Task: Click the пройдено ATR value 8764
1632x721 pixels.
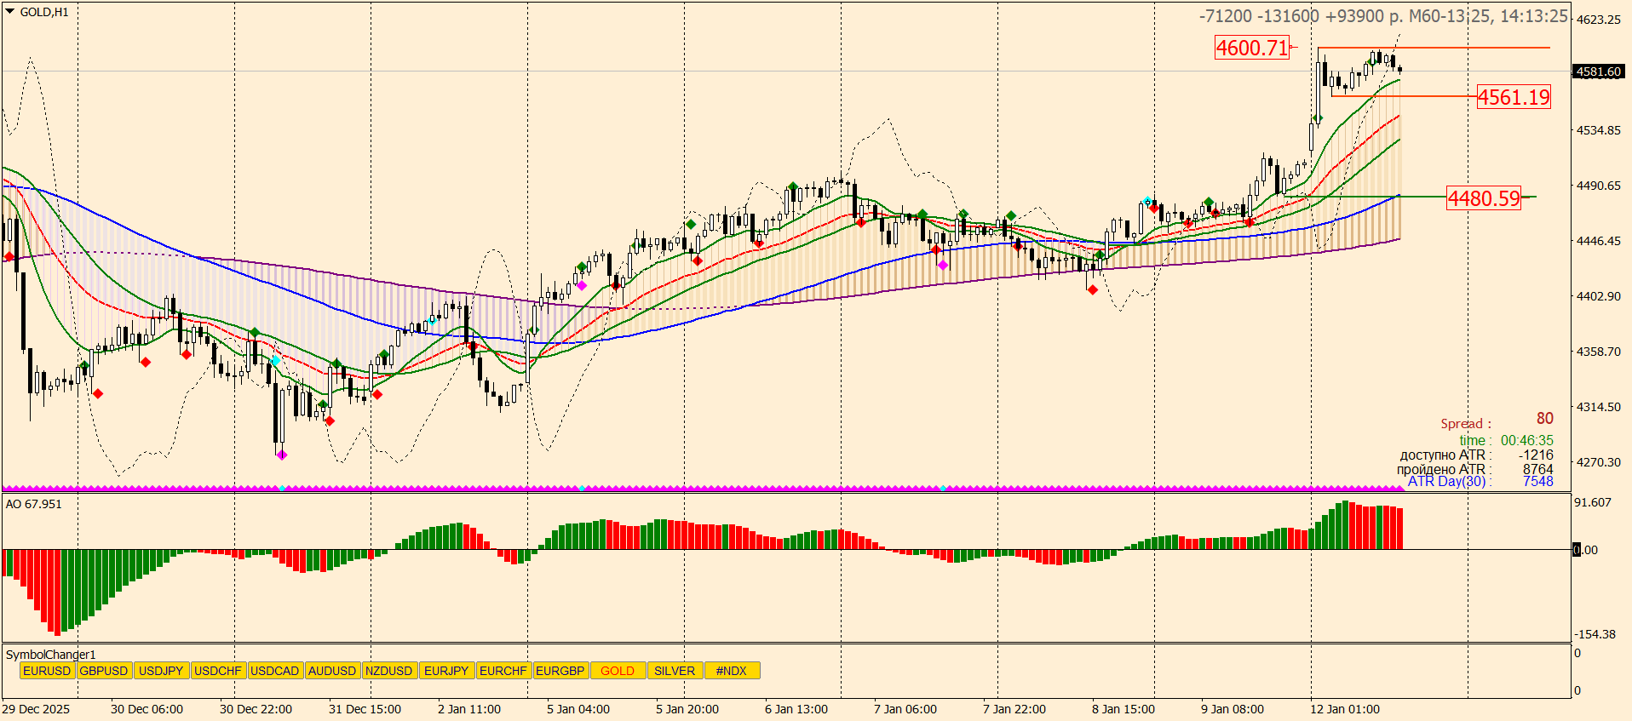Action: (x=1538, y=469)
